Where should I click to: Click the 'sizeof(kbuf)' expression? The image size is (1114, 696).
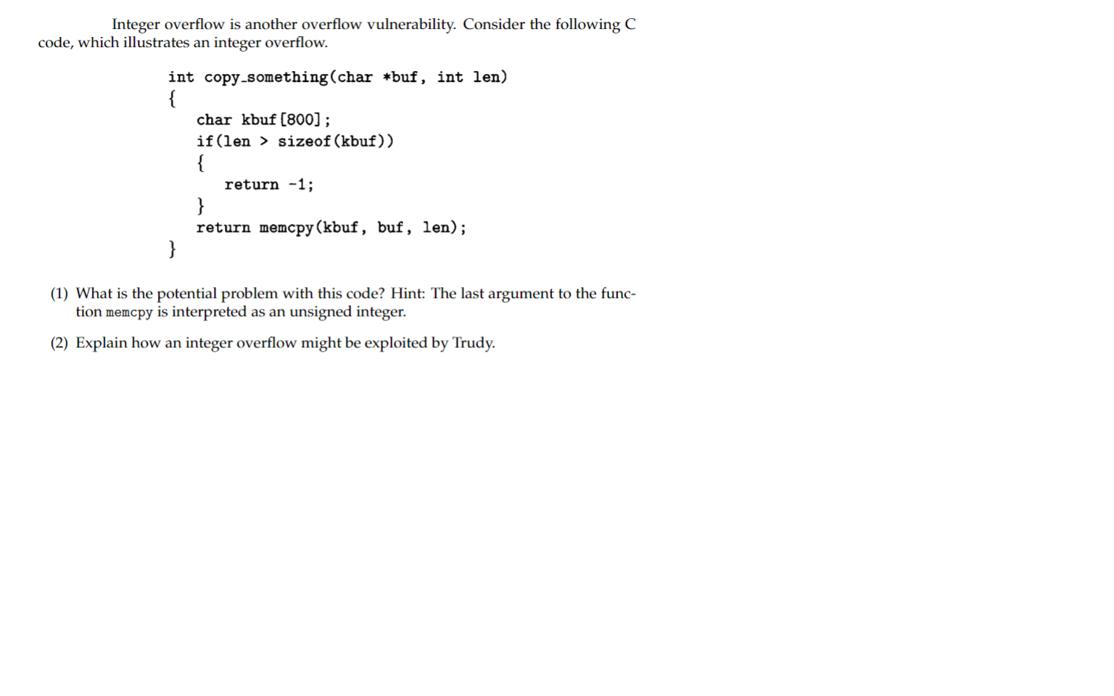[336, 141]
